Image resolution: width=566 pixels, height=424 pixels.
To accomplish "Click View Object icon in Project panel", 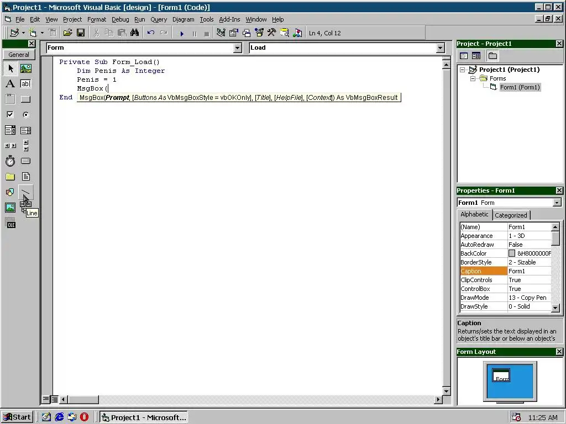I will click(476, 56).
